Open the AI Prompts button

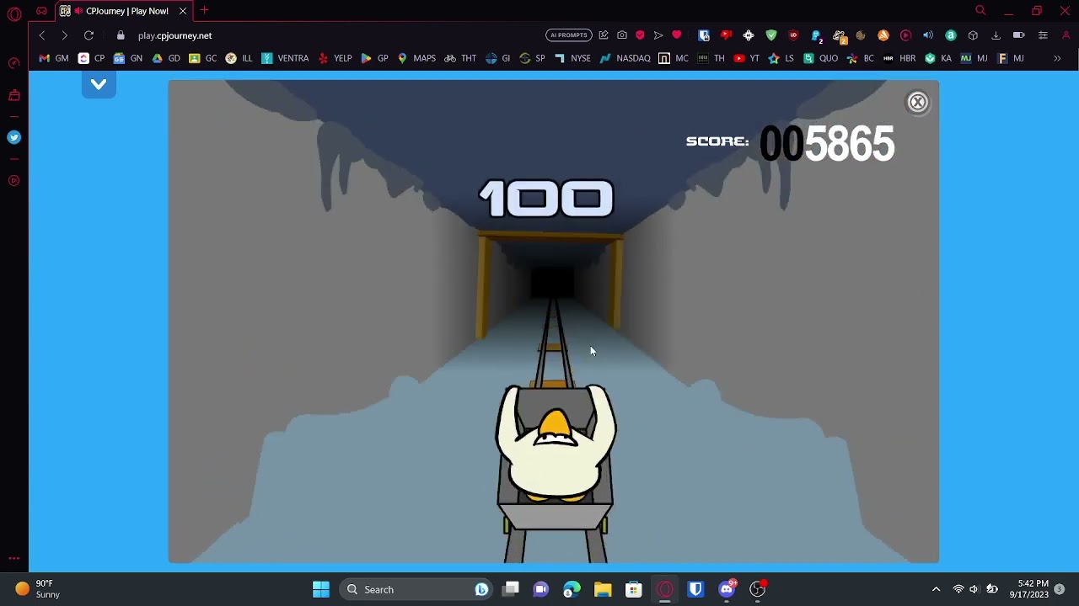569,35
